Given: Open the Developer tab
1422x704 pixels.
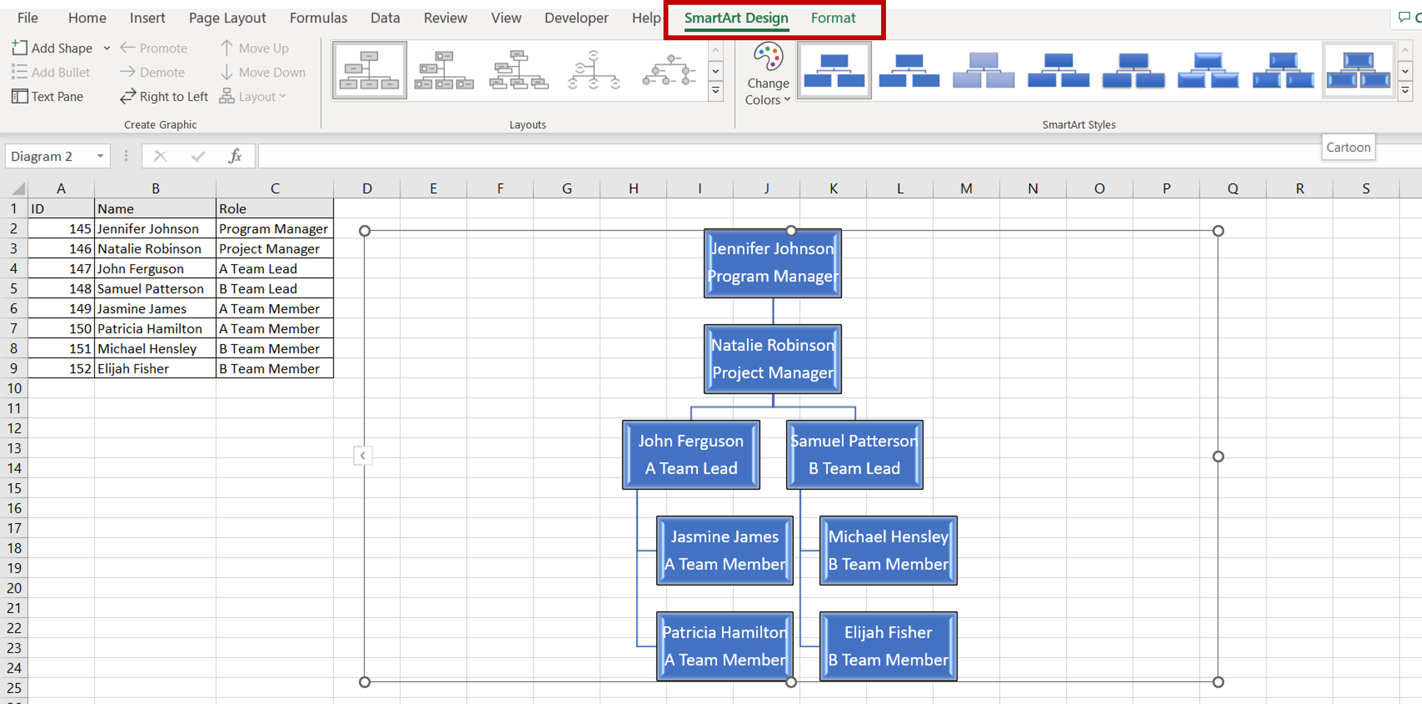Looking at the screenshot, I should (576, 18).
